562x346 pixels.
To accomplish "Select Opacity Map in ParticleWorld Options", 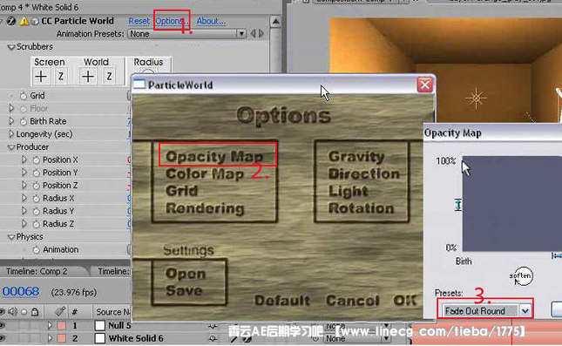I will coord(214,156).
